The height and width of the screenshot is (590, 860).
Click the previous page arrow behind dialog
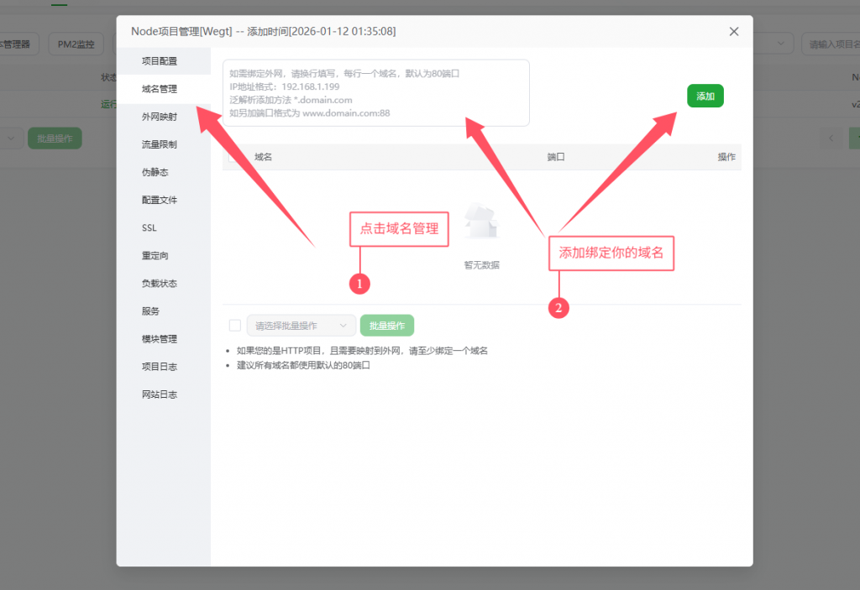[831, 138]
